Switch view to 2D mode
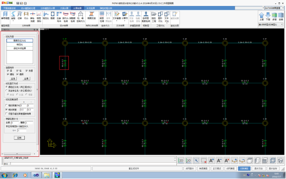Viewport: 286px width, 179px height. (181, 161)
